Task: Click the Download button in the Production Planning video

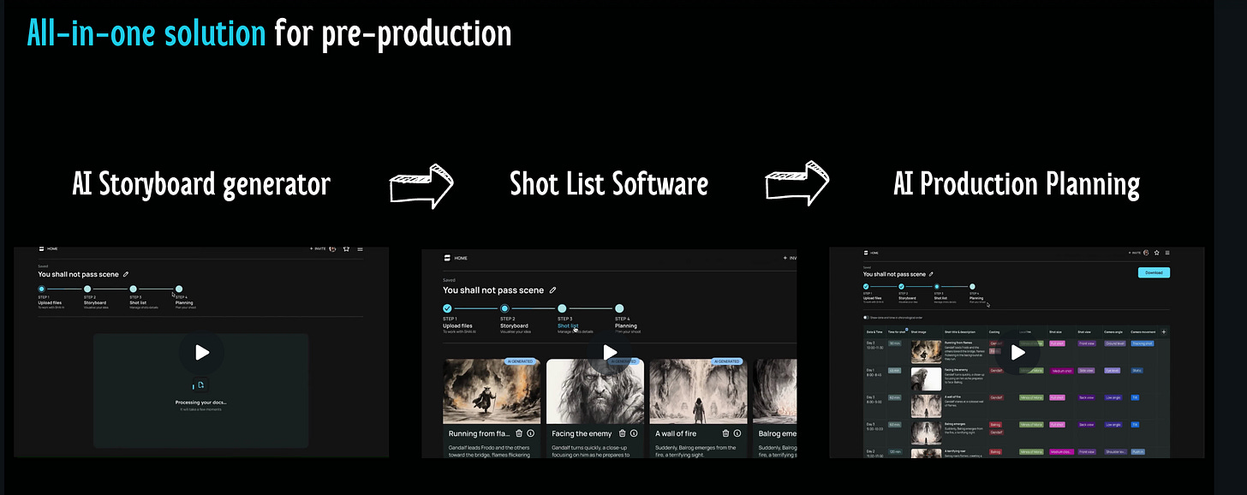Action: (1154, 272)
